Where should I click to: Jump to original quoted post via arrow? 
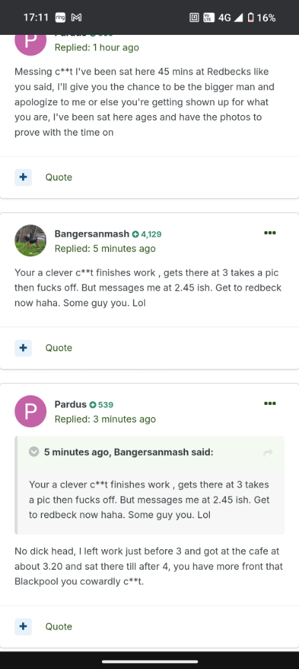click(x=268, y=452)
